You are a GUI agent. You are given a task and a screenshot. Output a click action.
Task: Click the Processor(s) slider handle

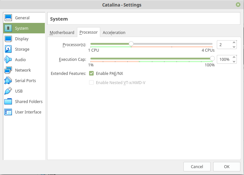(x=131, y=44)
